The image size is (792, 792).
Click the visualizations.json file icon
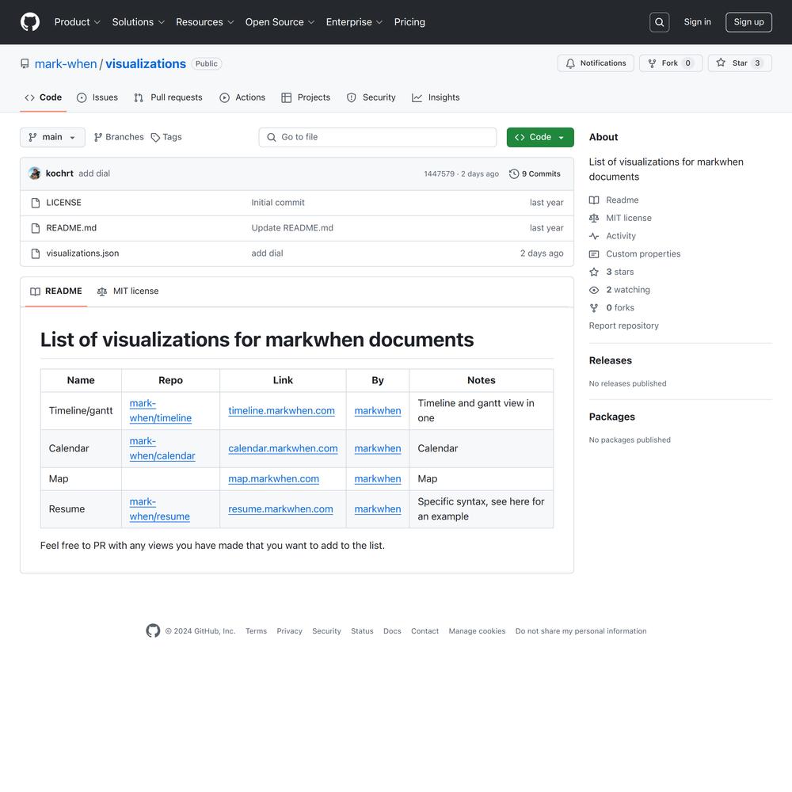tap(36, 253)
